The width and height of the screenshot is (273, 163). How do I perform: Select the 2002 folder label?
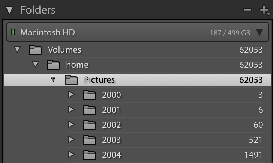coord(111,125)
